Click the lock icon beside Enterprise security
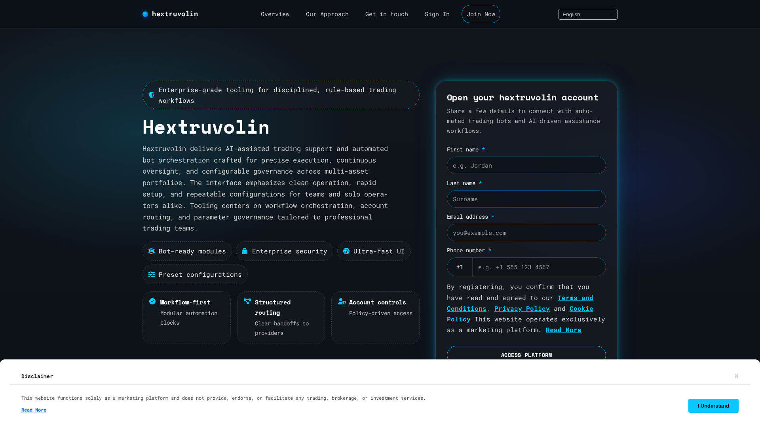The width and height of the screenshot is (760, 427). [x=245, y=251]
